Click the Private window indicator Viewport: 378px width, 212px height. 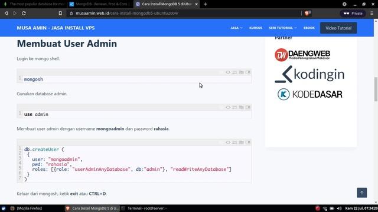pos(353,14)
